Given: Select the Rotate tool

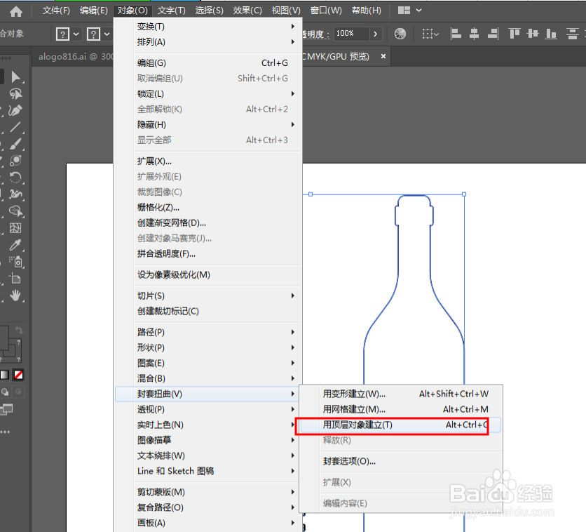Looking at the screenshot, I should [x=15, y=178].
